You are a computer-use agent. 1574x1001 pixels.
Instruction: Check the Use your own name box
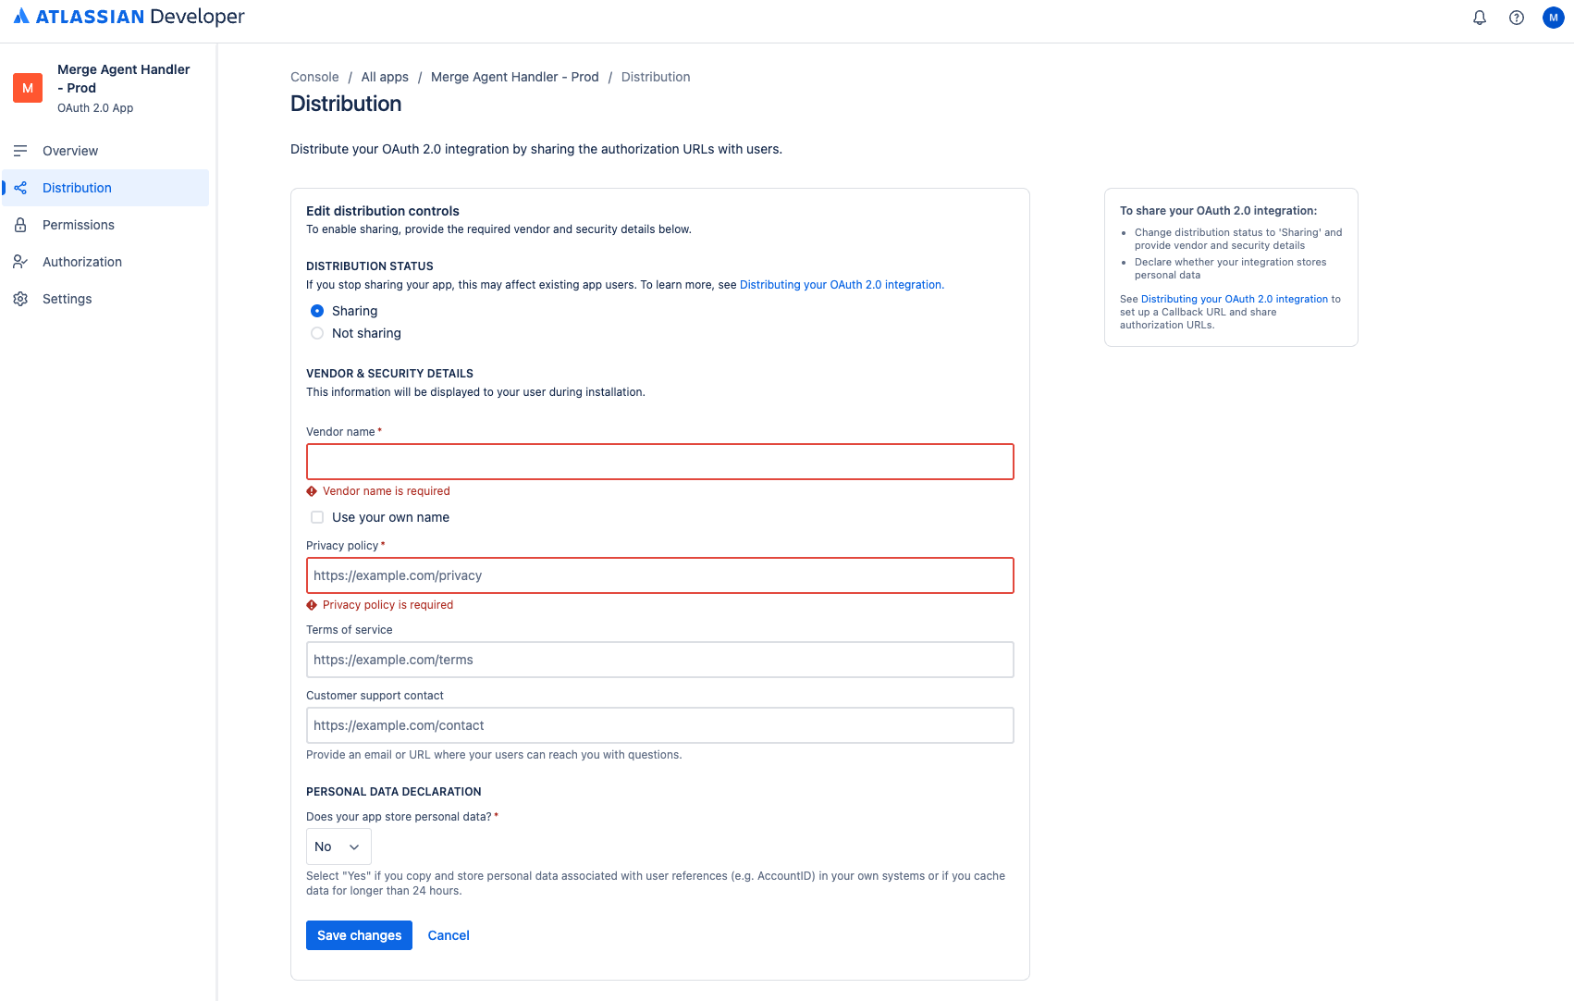click(x=317, y=517)
